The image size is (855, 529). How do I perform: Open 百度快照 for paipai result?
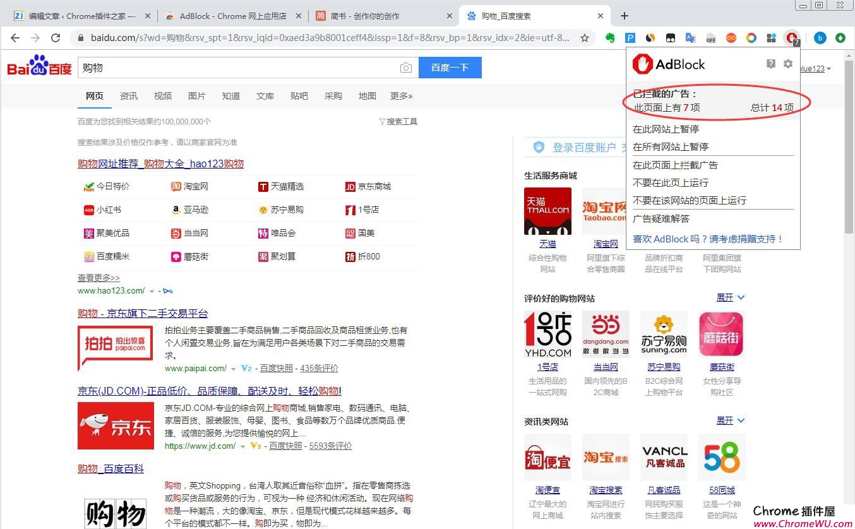pyautogui.click(x=277, y=368)
